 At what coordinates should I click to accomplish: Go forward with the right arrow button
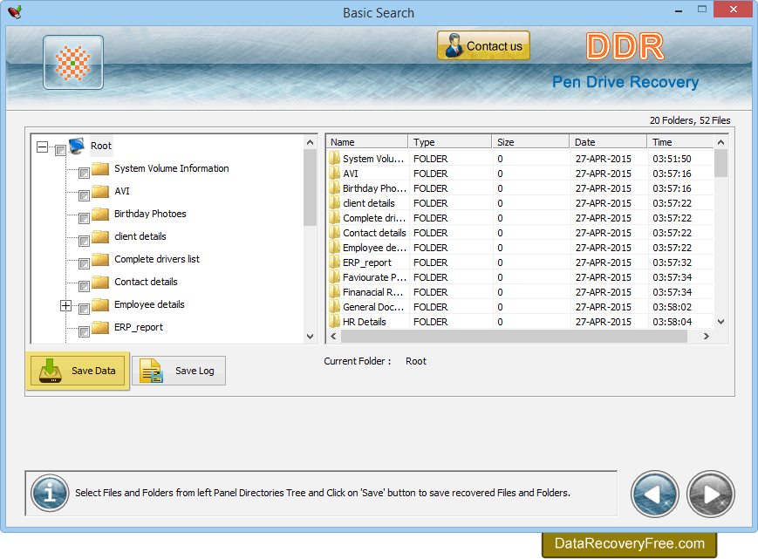(x=711, y=494)
